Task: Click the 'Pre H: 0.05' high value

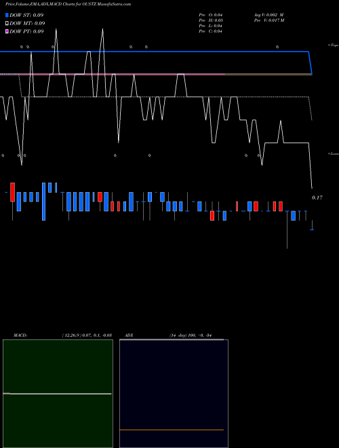Action: (x=211, y=20)
